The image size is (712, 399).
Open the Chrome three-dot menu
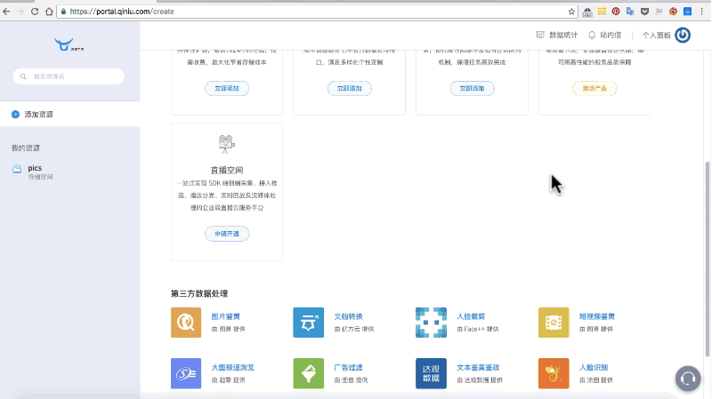[x=701, y=12]
